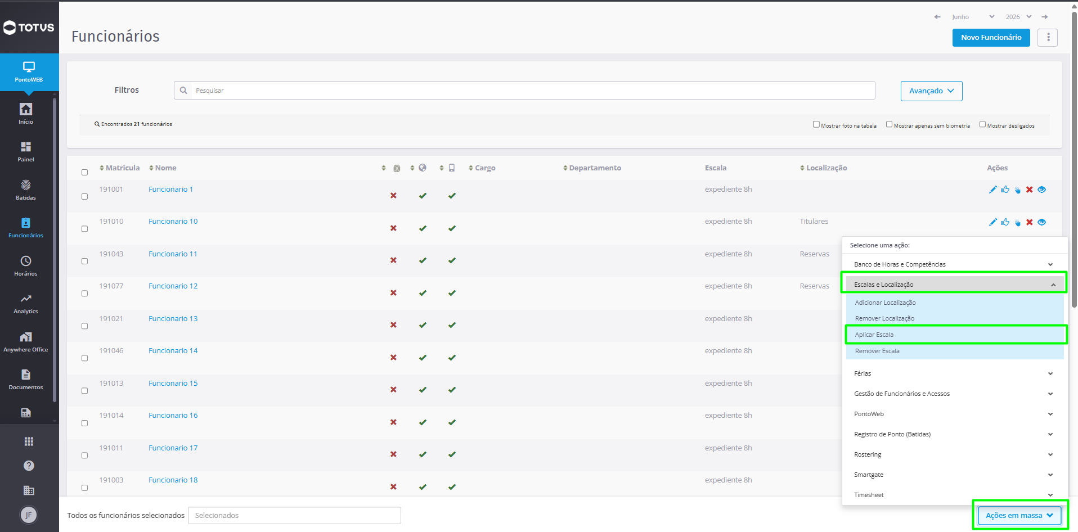The width and height of the screenshot is (1078, 532).
Task: Click the calculator-disk icon below Documentos
Action: (26, 413)
